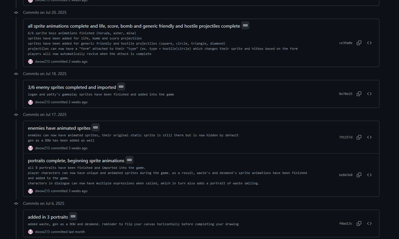
Task: Click dwow213 avatar on 'portraits complete' commit
Action: (x=30, y=191)
